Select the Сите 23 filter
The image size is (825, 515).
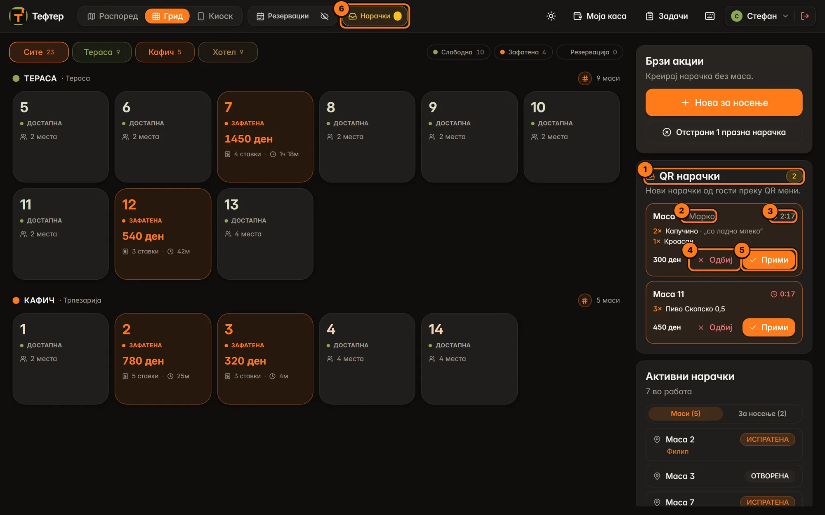pos(39,52)
